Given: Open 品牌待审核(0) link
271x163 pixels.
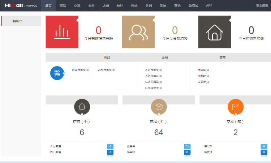Looking at the screenshot, I should [x=107, y=70].
